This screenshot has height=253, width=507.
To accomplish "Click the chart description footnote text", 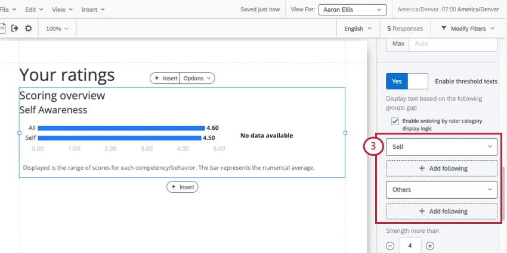I will coord(169,168).
